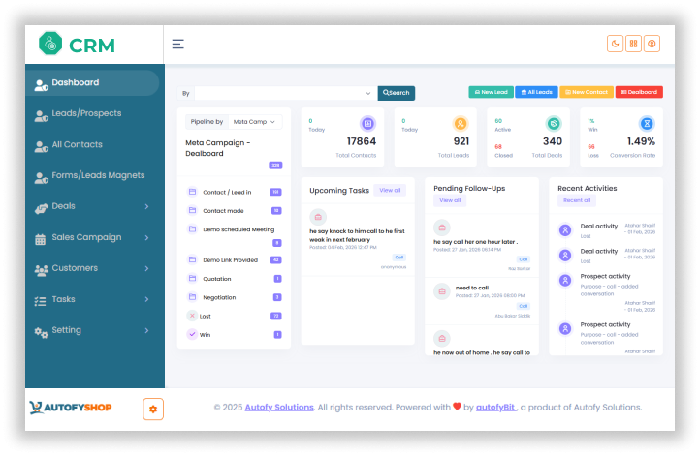This screenshot has height=456, width=700.
Task: Open the apps grid icon in header
Action: [633, 44]
